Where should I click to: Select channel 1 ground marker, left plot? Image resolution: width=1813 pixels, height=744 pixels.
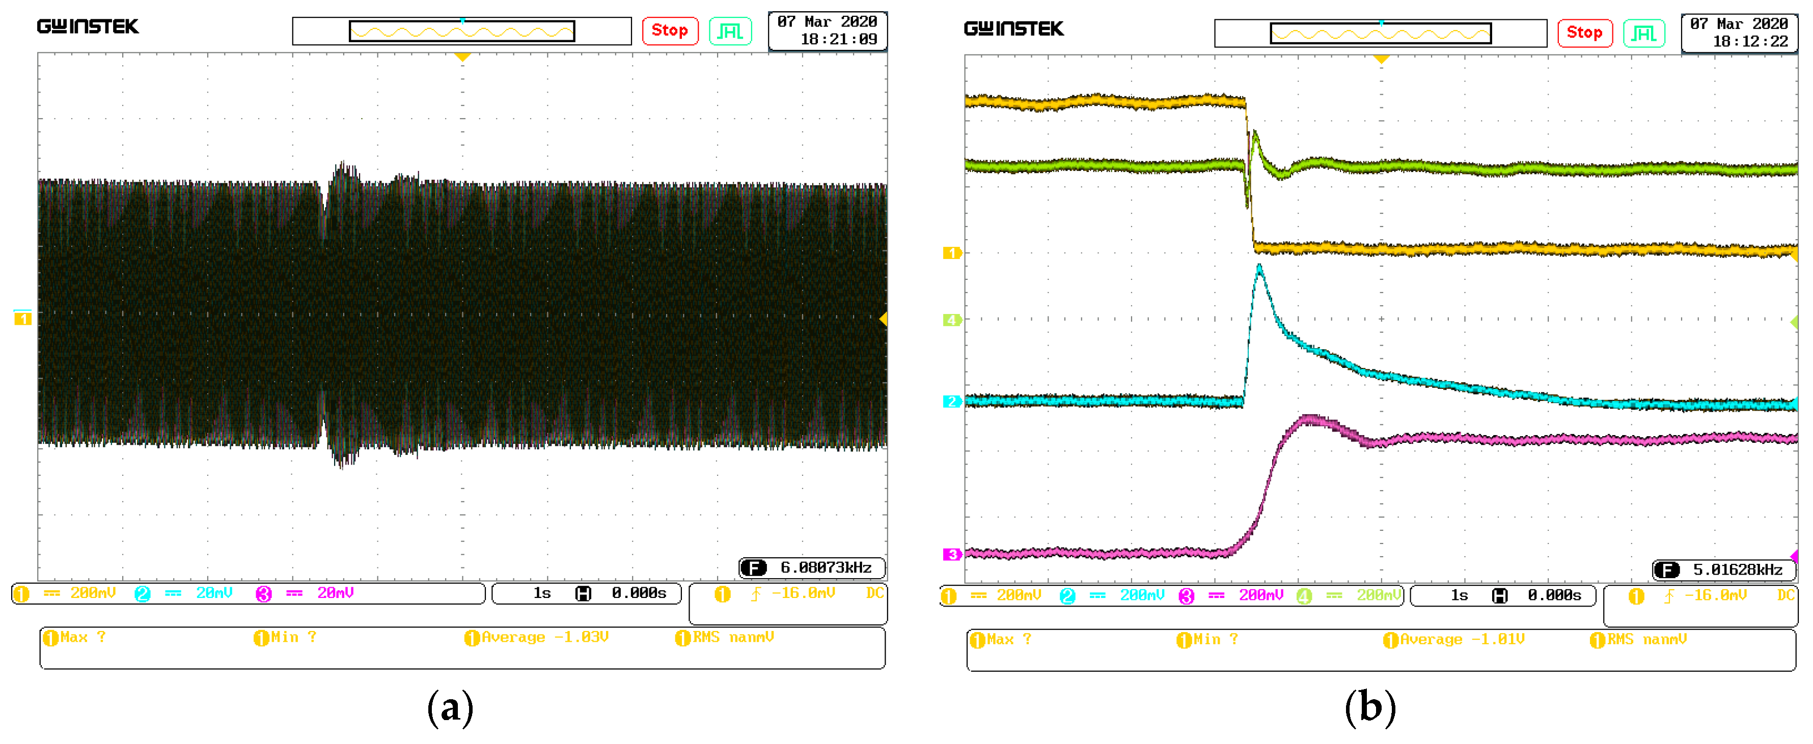pos(22,319)
